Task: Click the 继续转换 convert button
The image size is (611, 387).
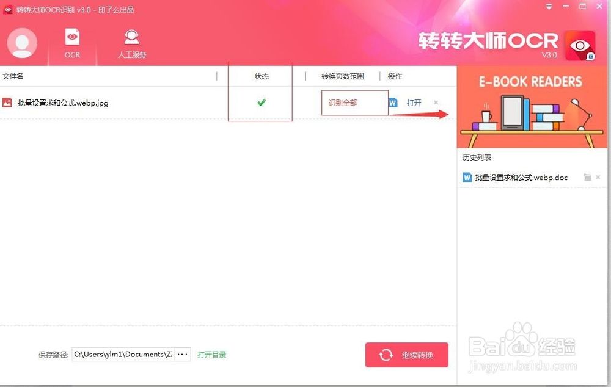Action: 406,355
